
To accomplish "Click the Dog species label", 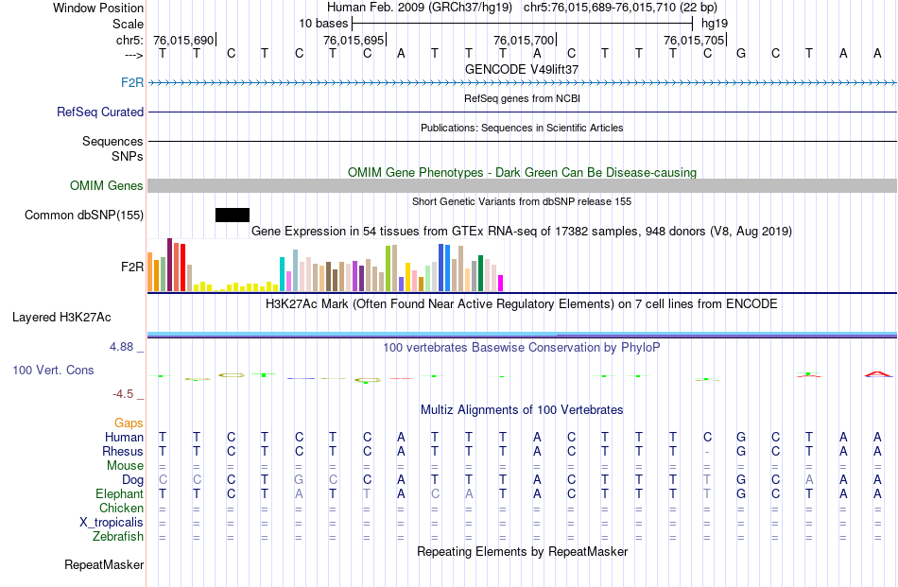I will click(x=133, y=480).
